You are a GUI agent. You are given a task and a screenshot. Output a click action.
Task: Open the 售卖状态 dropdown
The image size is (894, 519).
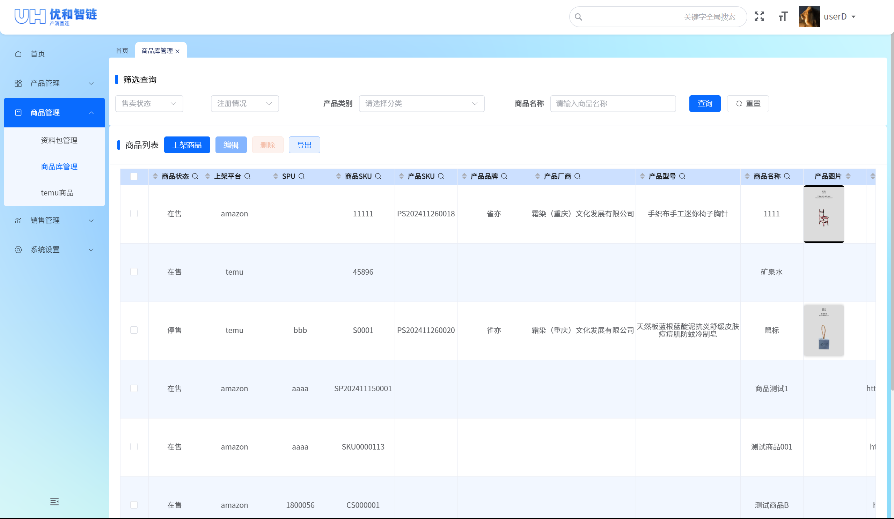coord(149,104)
